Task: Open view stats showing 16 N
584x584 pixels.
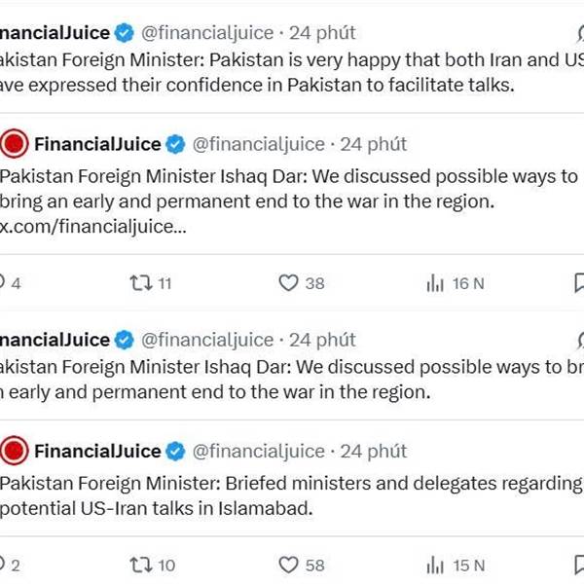Action: tap(434, 283)
